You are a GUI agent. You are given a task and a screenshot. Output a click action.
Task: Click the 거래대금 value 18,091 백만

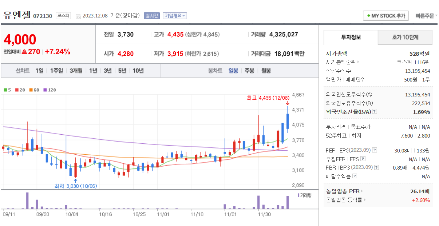[289, 54]
